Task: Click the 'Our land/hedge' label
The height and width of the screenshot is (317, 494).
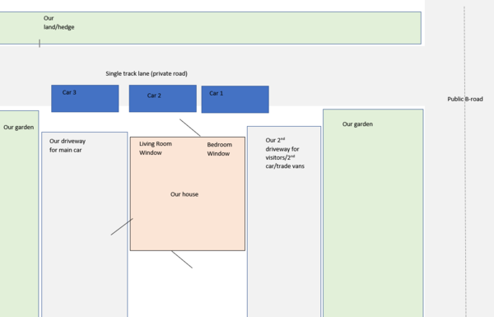Action: [x=59, y=23]
